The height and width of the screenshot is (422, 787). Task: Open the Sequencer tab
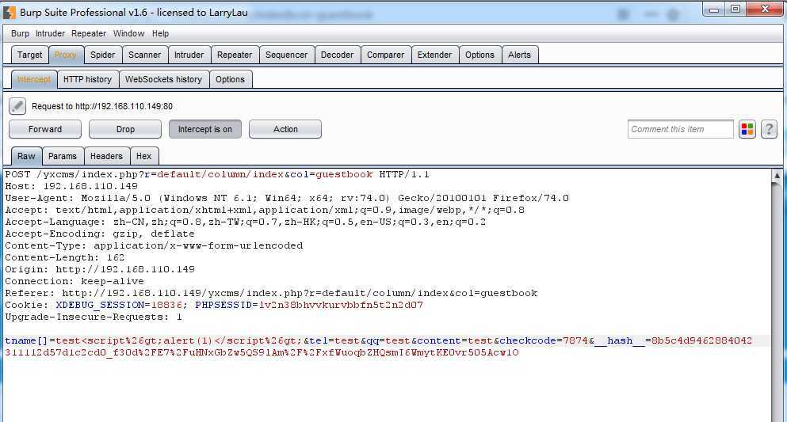287,55
